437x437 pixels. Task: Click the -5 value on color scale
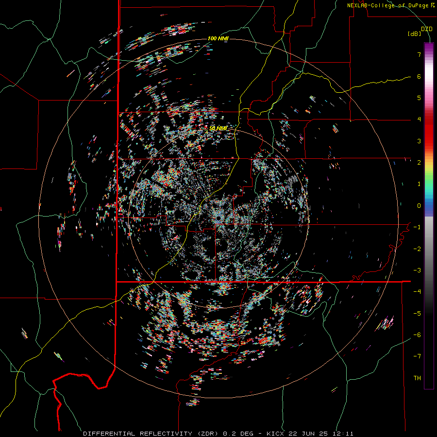(417, 314)
